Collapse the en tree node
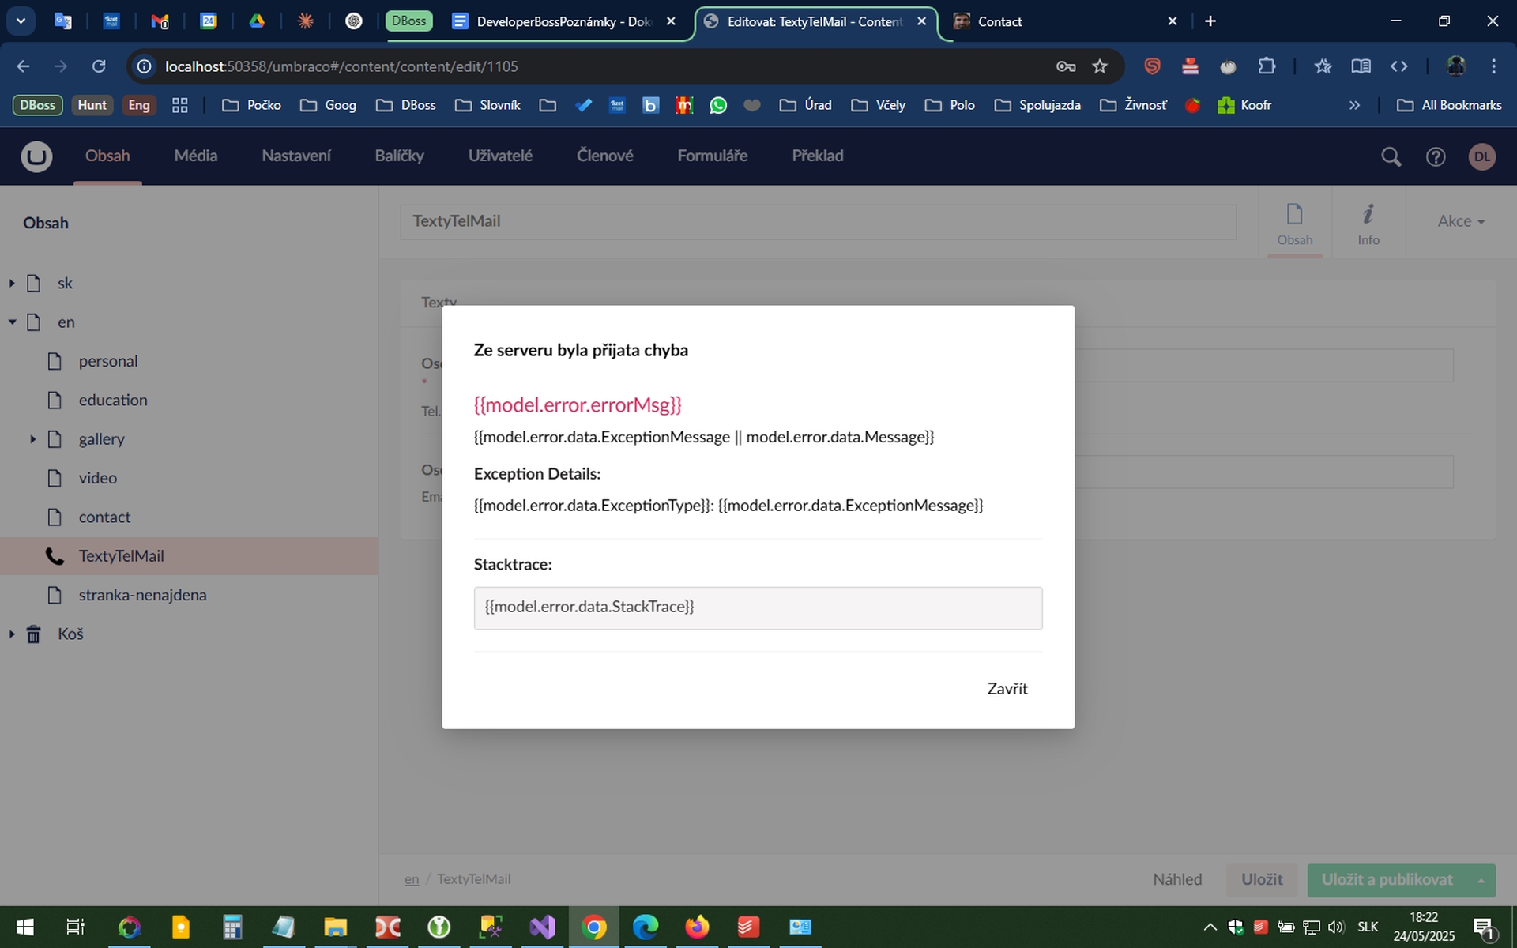The image size is (1517, 948). point(12,322)
